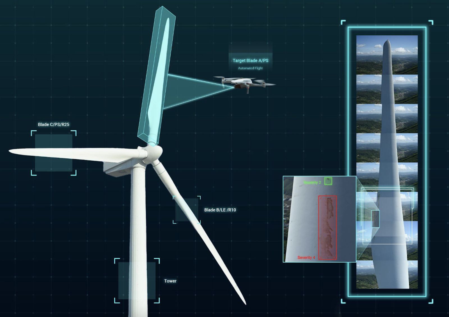
Task: Open the fourth blade photo in strip
Action: pyautogui.click(x=387, y=148)
